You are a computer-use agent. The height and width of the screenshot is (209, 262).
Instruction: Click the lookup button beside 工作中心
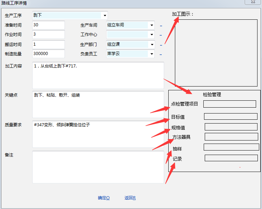click(x=161, y=35)
